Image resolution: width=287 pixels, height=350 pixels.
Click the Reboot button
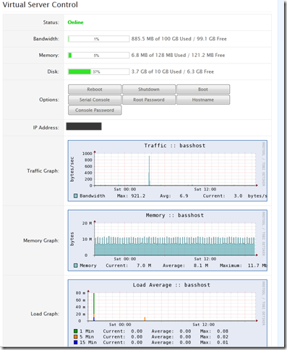point(95,89)
